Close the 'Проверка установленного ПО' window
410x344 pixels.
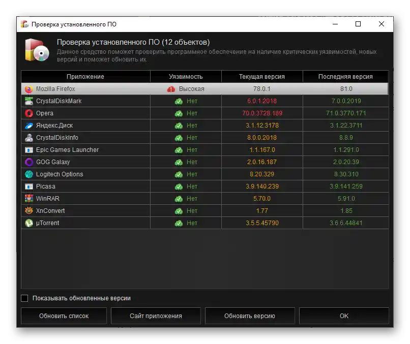pyautogui.click(x=382, y=24)
